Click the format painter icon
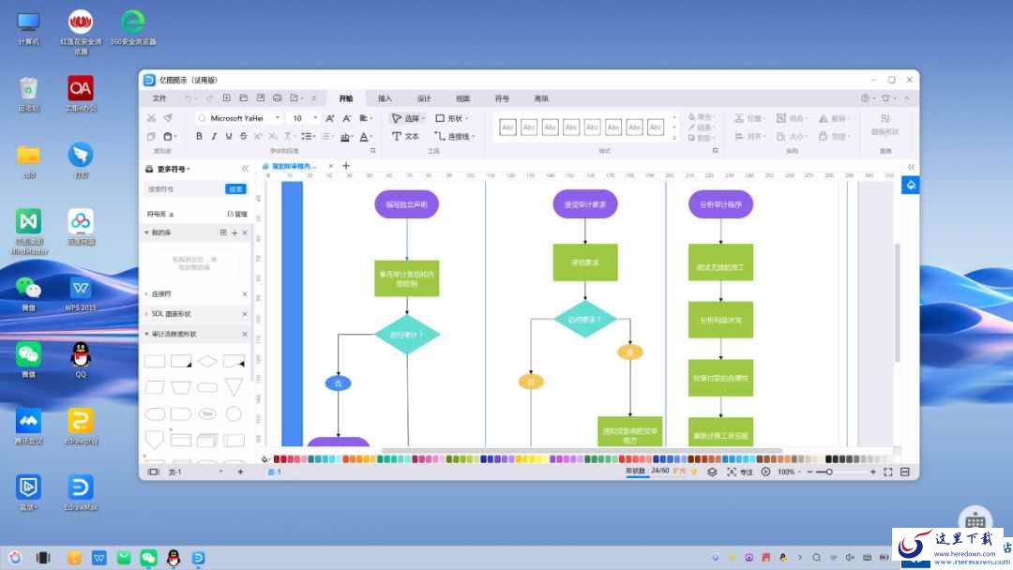Screen dimensions: 1013x570 click(168, 118)
